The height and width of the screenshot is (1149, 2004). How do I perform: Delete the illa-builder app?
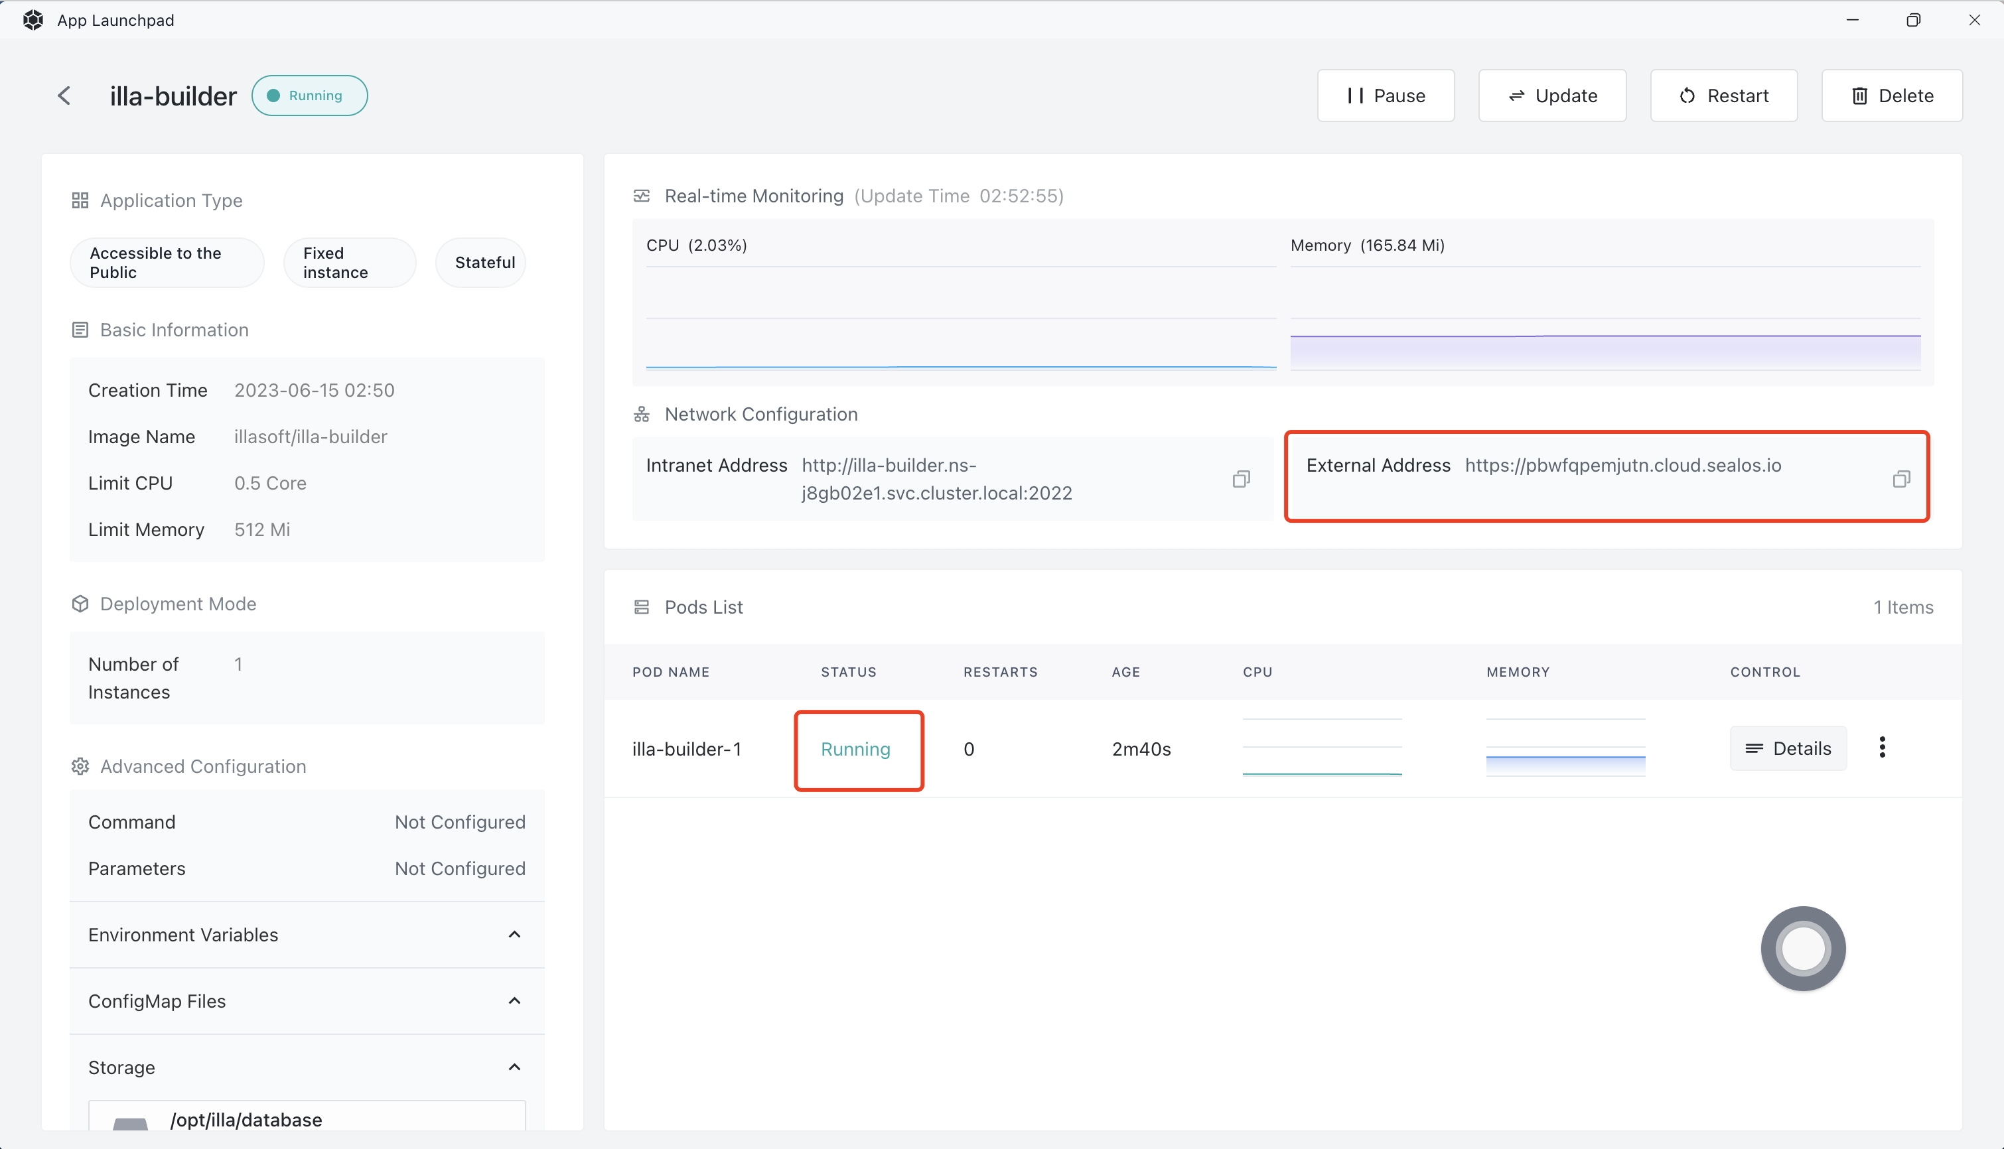pos(1892,96)
